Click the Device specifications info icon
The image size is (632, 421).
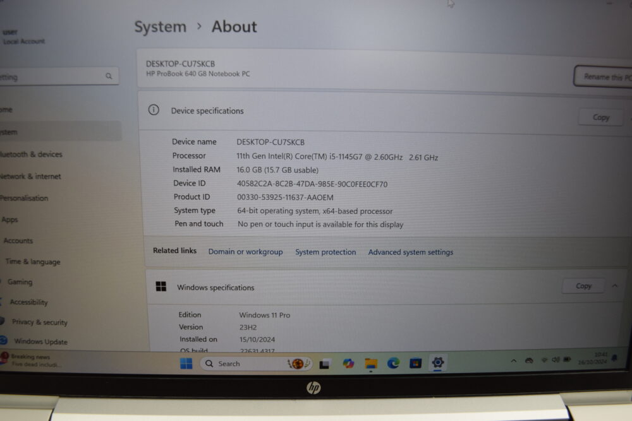point(154,109)
